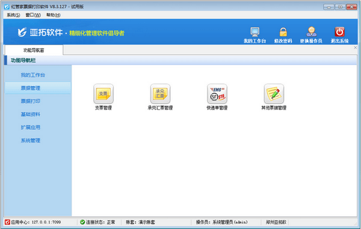
Task: Click 应用中心: 127.0.0.1:7099 text
Action: [36, 222]
